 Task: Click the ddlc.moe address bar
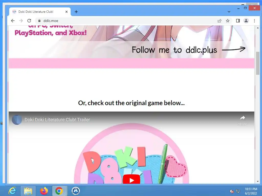pos(127,21)
